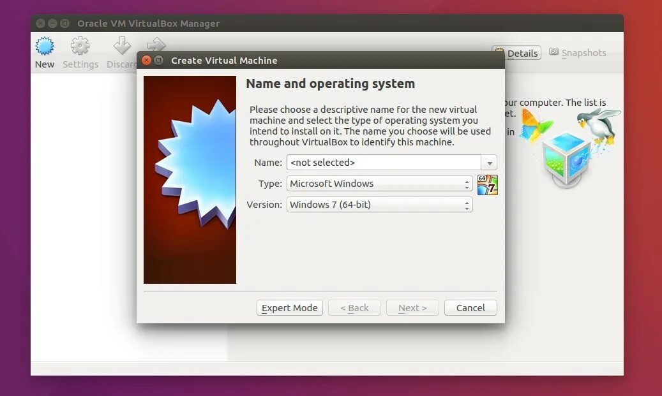Open the Name field dropdown arrow
This screenshot has width=662, height=396.
[490, 163]
